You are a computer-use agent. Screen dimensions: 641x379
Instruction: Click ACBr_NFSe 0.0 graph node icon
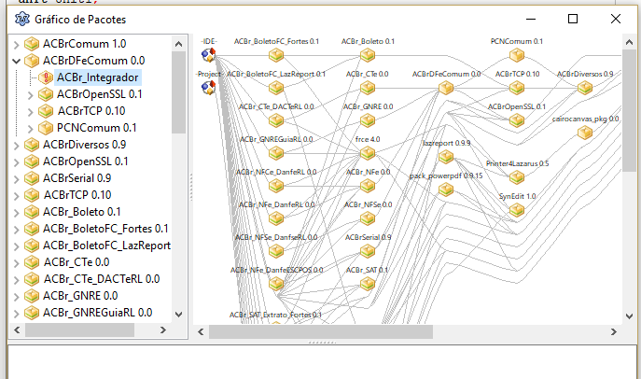click(368, 218)
